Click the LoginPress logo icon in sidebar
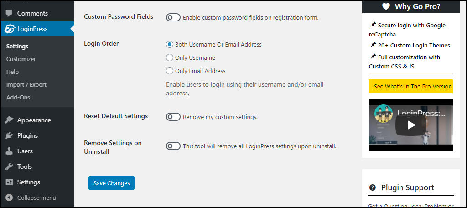Screen dimensions: 467x208 coord(9,29)
